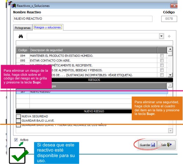Open the search combo box dropdown arrow
This screenshot has width=183, height=164.
click(161, 36)
